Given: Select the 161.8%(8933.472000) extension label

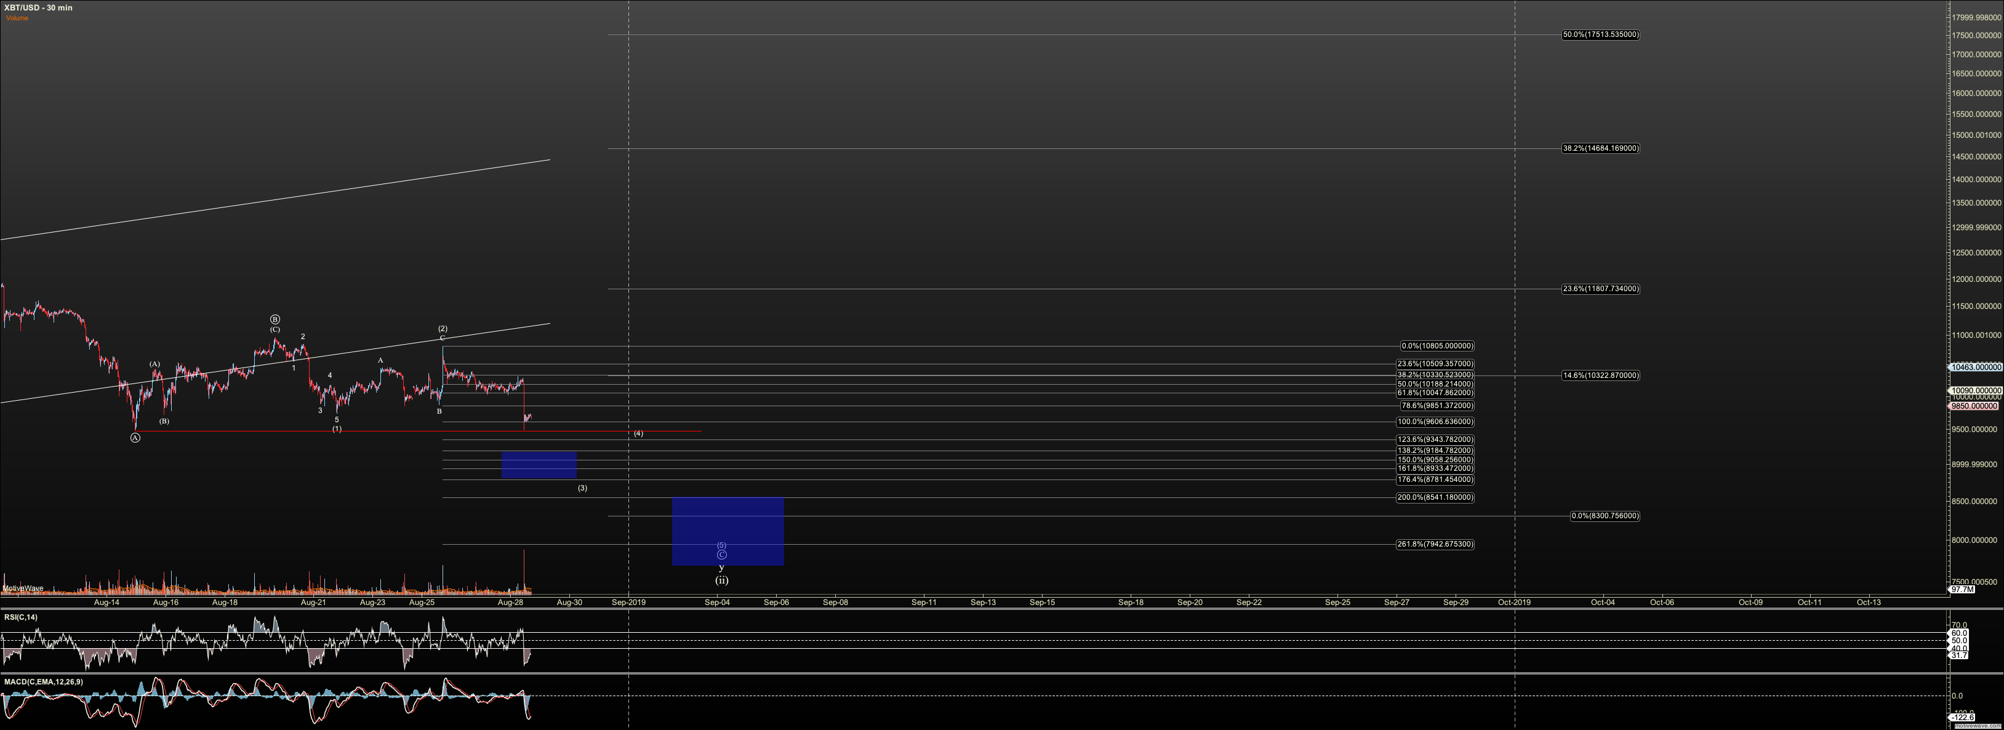Looking at the screenshot, I should coord(1435,468).
